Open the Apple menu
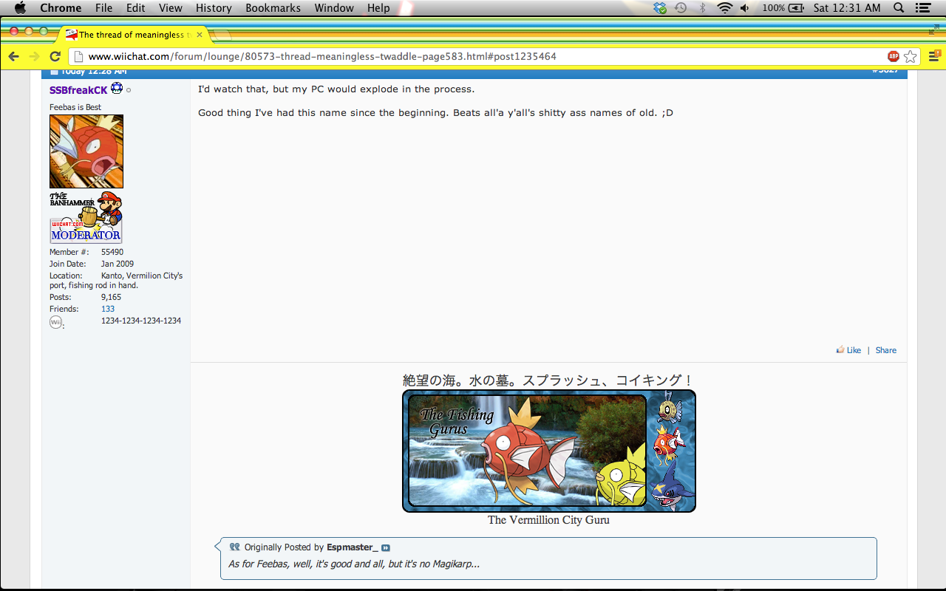 pyautogui.click(x=20, y=8)
